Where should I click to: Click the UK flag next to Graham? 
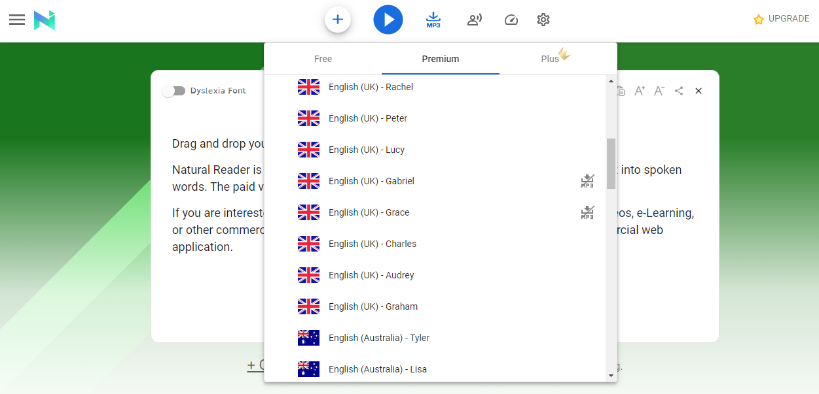click(308, 306)
